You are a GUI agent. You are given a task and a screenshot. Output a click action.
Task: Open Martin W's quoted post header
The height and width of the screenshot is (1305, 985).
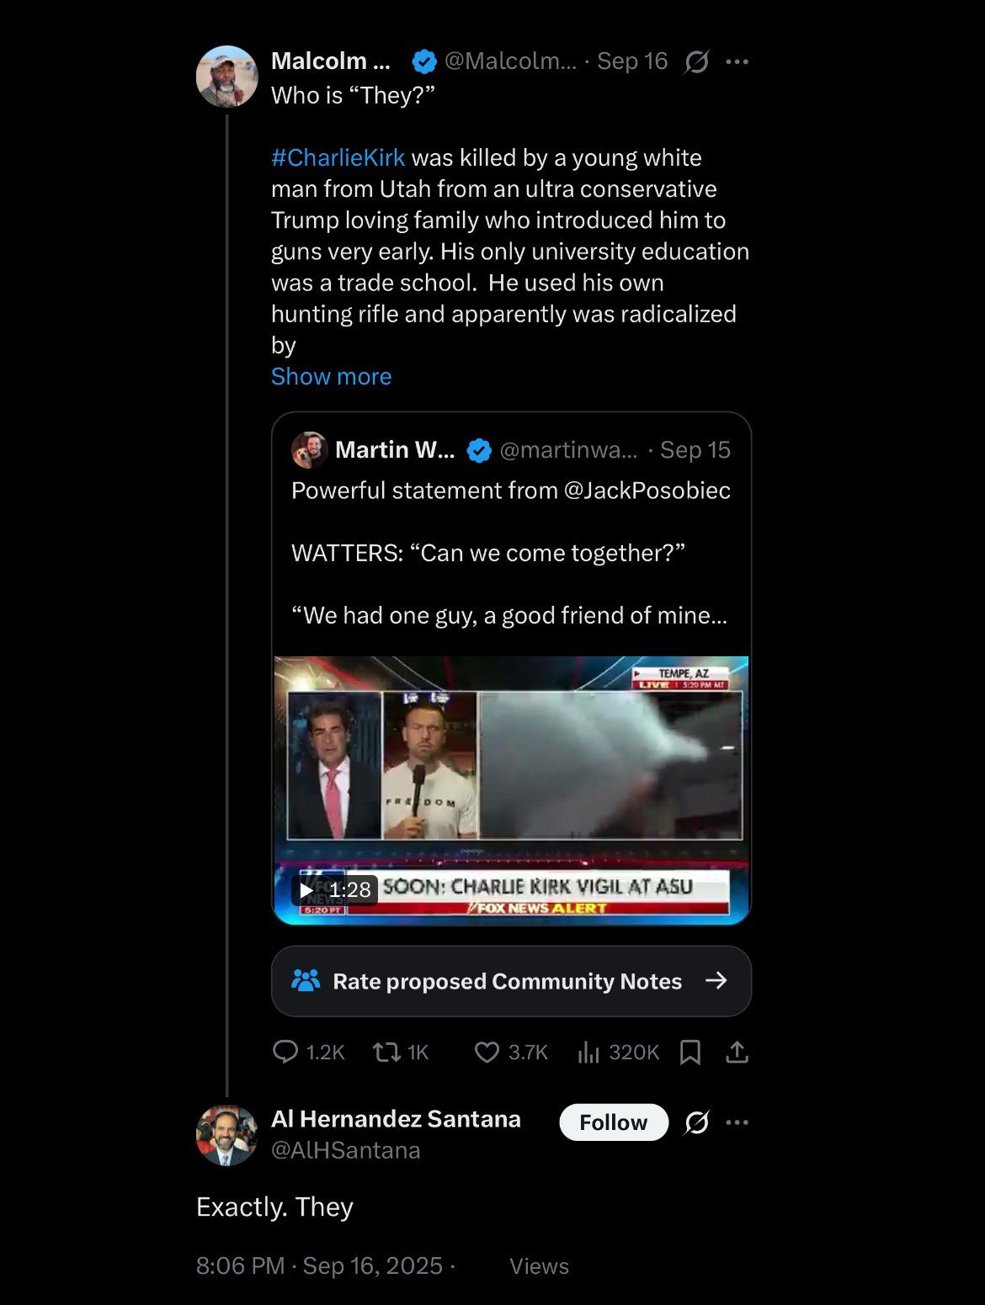[394, 450]
